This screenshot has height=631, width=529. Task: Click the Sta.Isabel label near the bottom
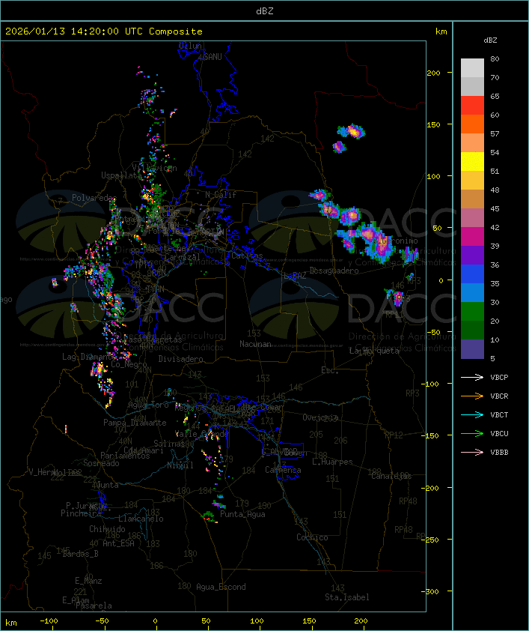[346, 597]
